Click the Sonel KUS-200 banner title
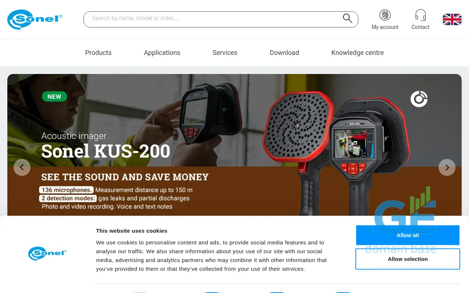This screenshot has height=293, width=469. click(x=106, y=151)
